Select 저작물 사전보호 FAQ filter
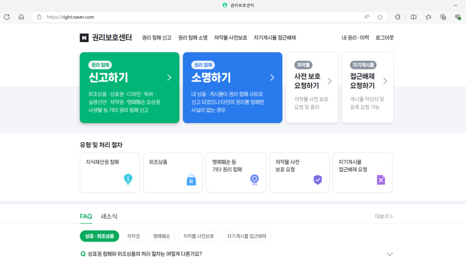Image resolution: width=466 pixels, height=261 pixels. [199, 236]
